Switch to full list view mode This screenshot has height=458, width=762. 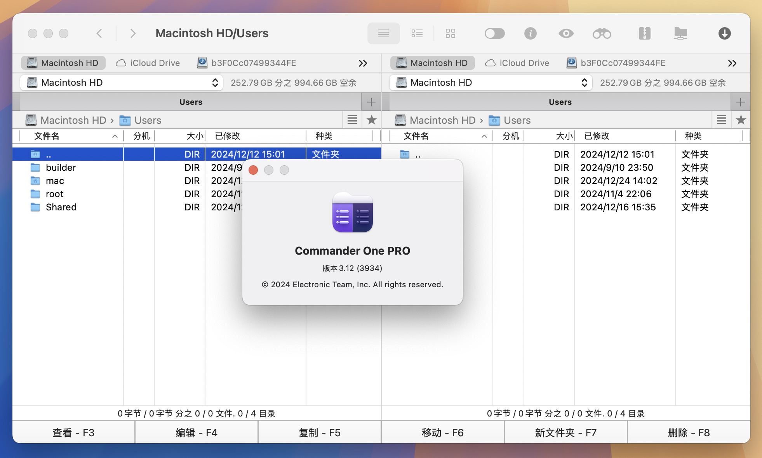383,33
